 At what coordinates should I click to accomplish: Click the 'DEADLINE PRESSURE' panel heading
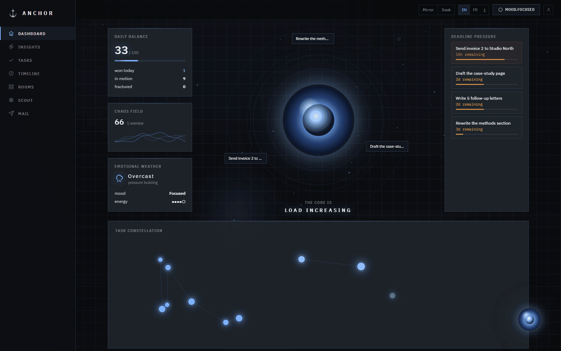474,37
